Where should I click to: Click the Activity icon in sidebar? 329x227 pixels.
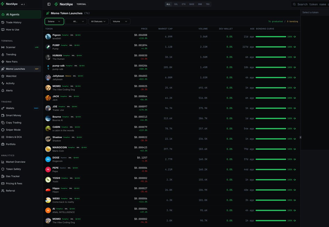3,83
